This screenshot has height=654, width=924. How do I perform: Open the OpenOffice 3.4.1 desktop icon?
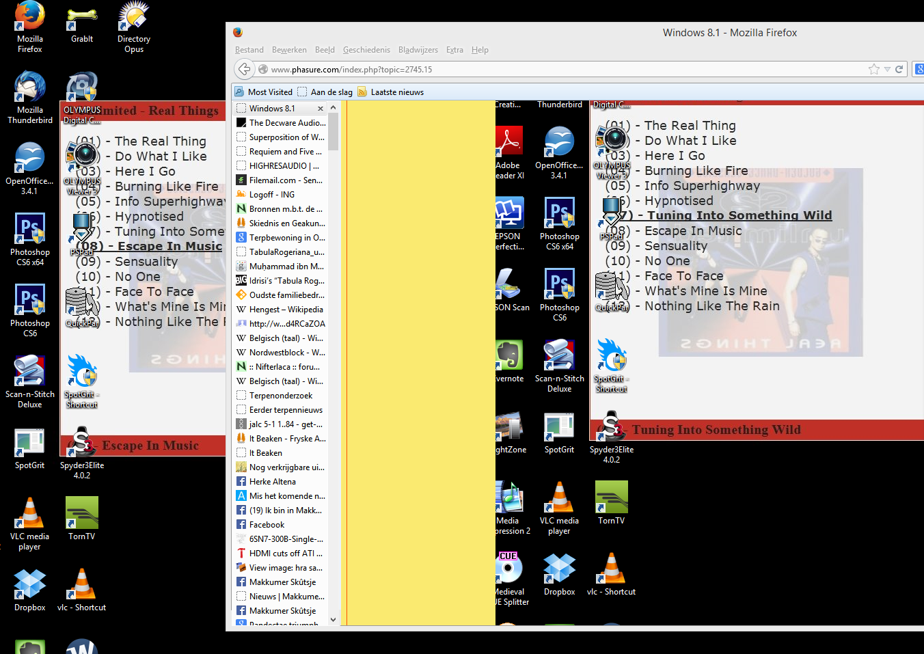(x=29, y=169)
